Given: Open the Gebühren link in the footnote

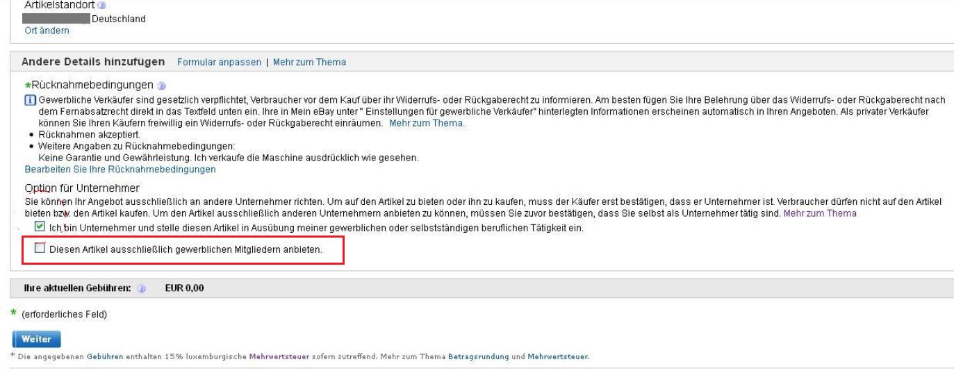Looking at the screenshot, I should 106,356.
